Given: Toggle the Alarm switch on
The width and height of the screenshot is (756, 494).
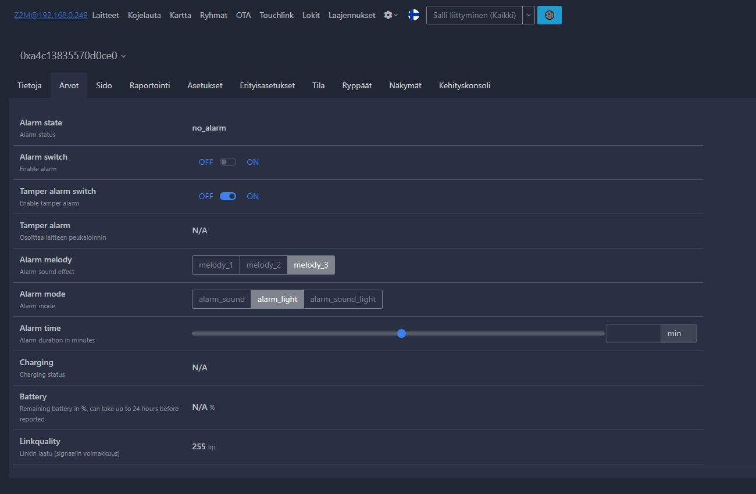Looking at the screenshot, I should pos(228,162).
